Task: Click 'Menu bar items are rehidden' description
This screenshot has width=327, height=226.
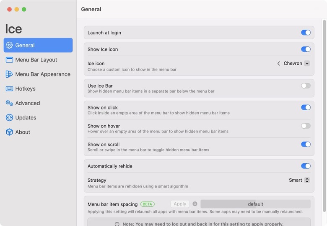Action: [x=138, y=186]
